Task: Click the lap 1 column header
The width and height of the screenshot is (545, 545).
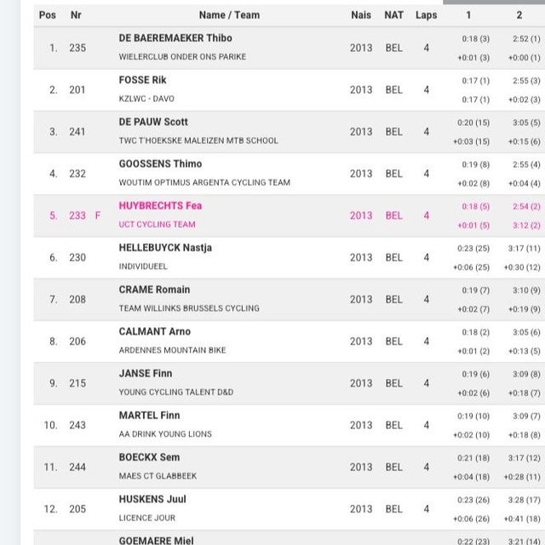Action: tap(468, 15)
